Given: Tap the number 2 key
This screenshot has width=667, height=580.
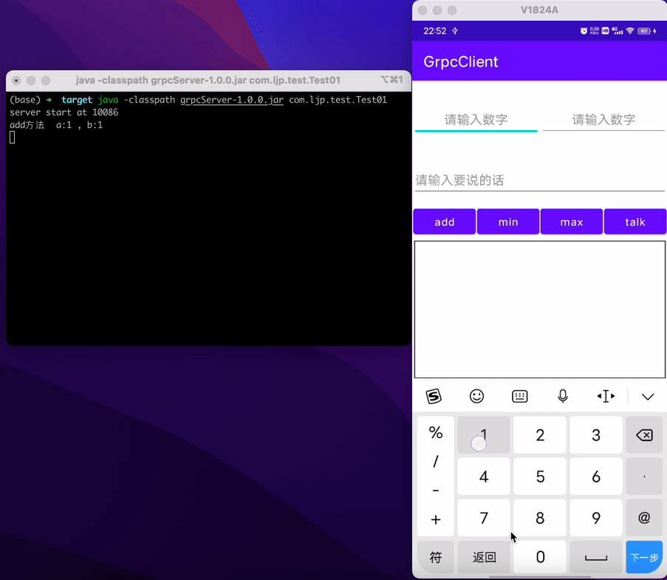Looking at the screenshot, I should click(540, 435).
